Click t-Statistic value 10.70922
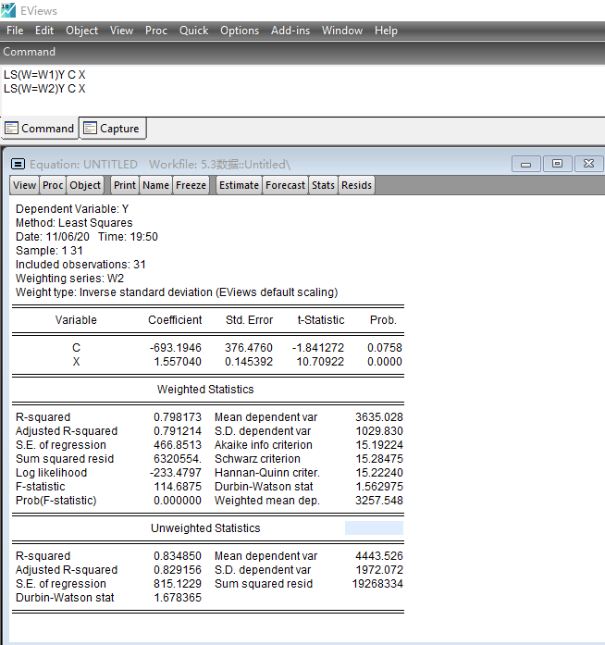 coord(320,362)
